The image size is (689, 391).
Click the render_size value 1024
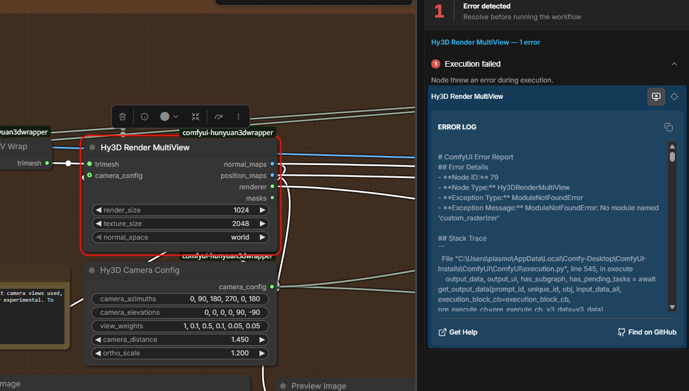[241, 210]
